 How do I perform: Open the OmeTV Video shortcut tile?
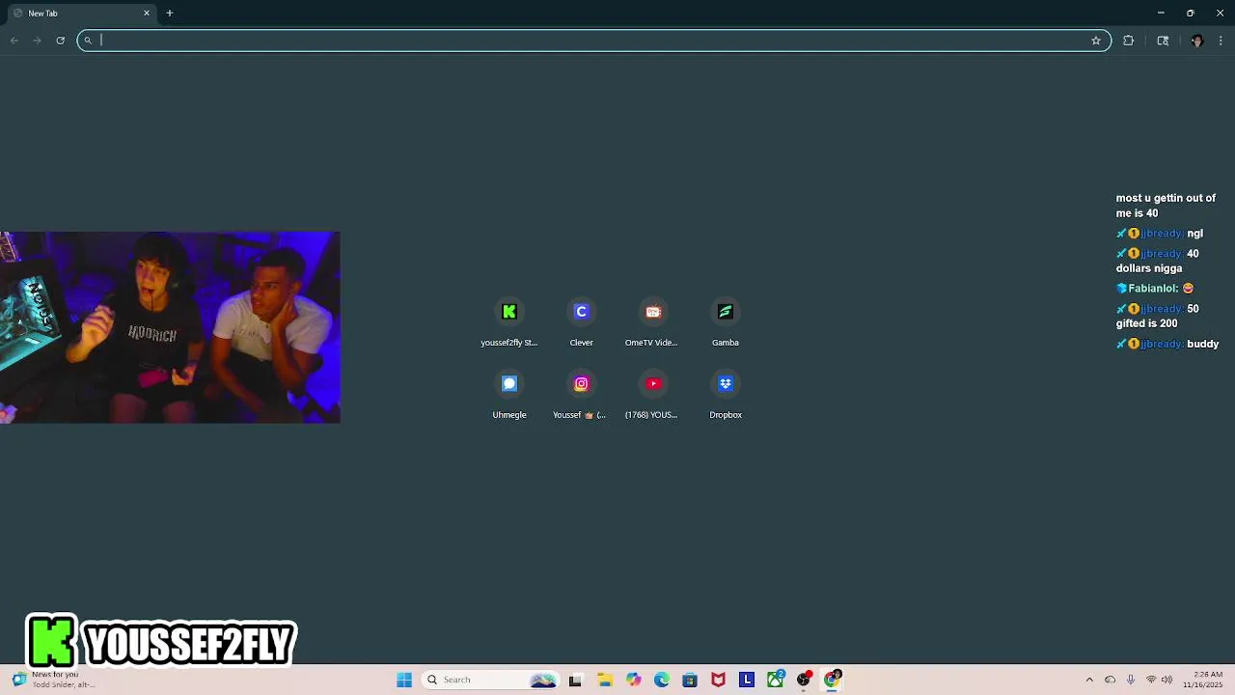point(653,322)
